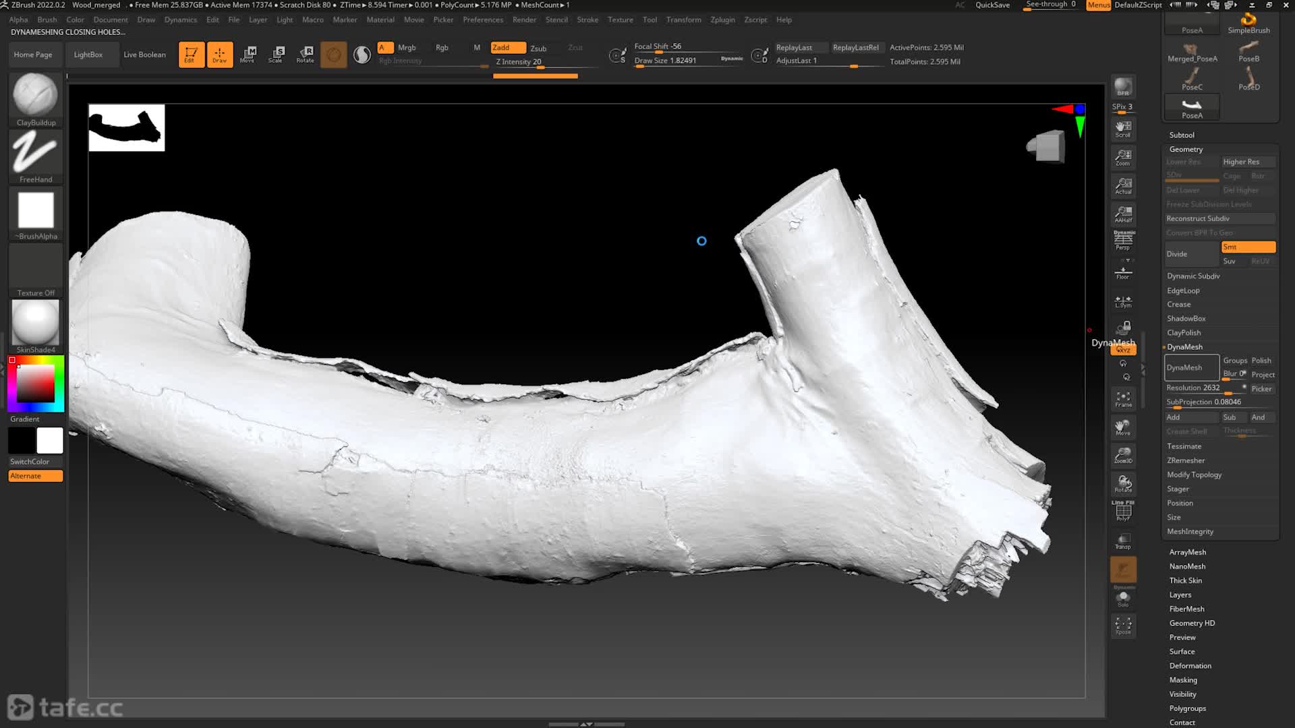Toggle L.Sym local symmetry
The image size is (1295, 728).
pyautogui.click(x=1123, y=301)
